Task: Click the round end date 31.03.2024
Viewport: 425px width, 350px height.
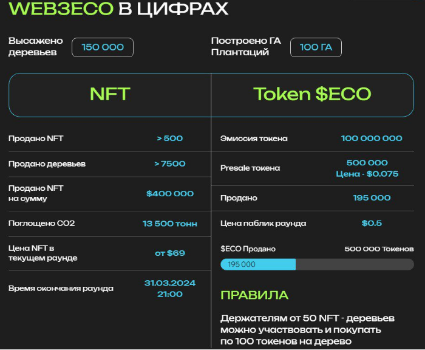Action: (169, 283)
